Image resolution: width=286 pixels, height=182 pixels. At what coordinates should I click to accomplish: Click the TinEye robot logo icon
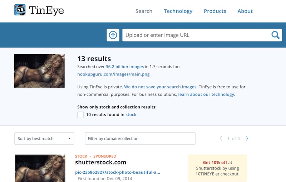pyautogui.click(x=20, y=10)
